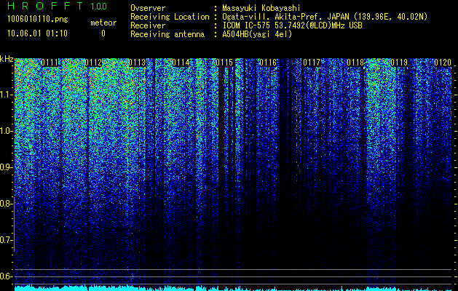The image size is (458, 291).
Task: Click the 0.6 frequency axis label
Action: [x=6, y=276]
